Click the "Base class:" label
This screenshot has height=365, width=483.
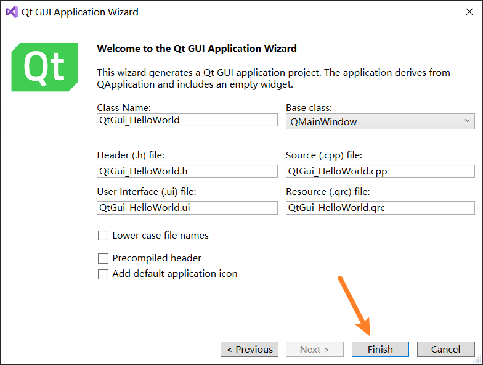[x=309, y=107]
